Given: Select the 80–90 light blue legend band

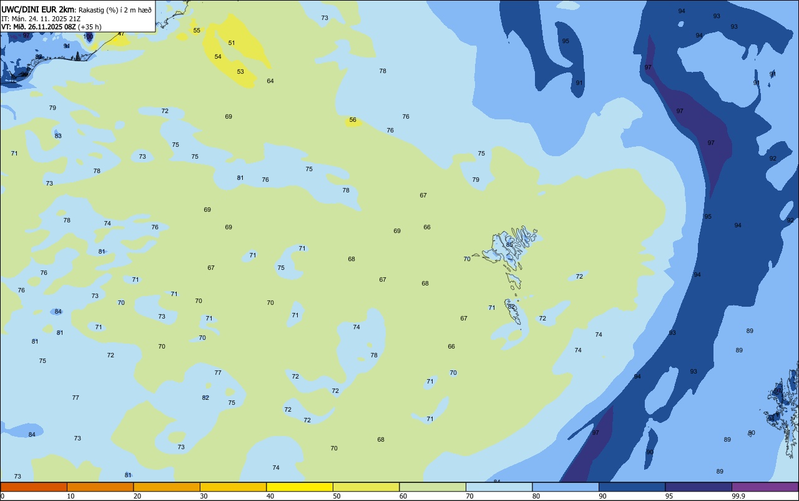Looking at the screenshot, I should click(x=566, y=487).
